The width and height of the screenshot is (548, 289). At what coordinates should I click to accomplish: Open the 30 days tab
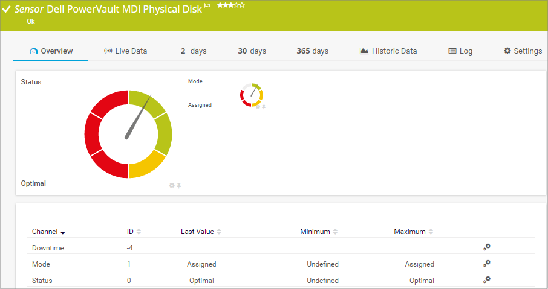pos(252,51)
